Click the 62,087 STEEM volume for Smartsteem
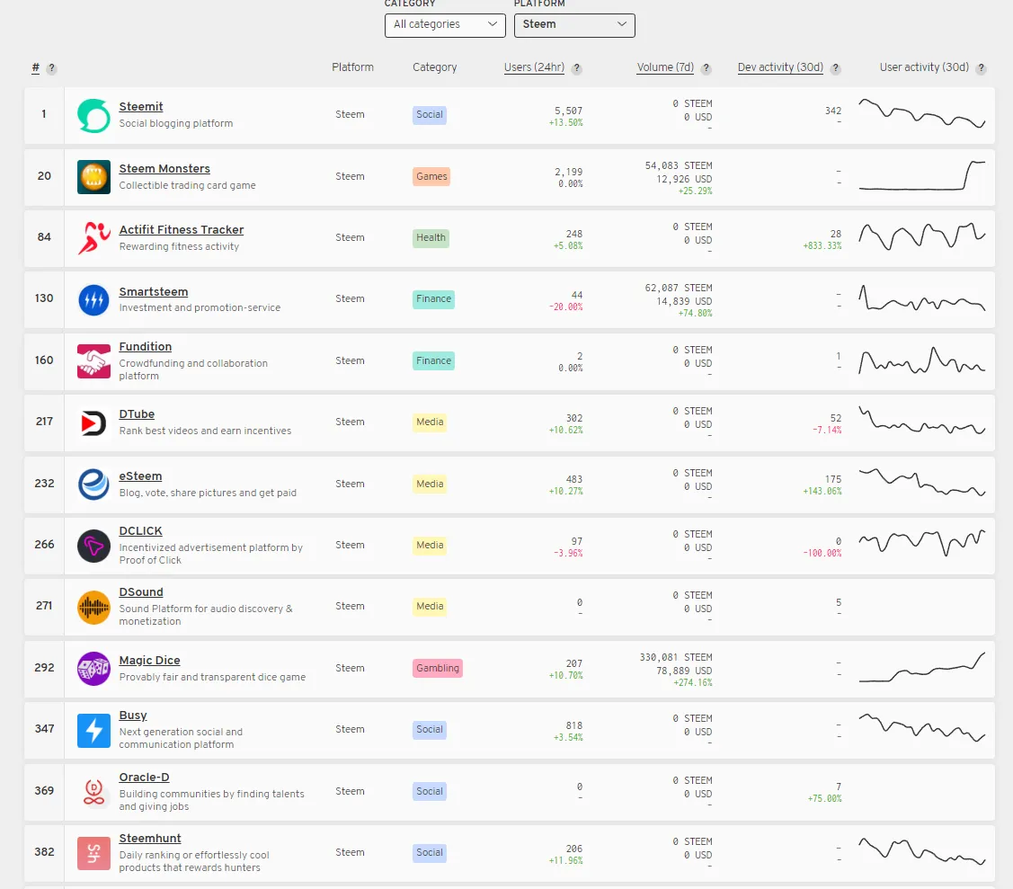The image size is (1013, 889). [679, 289]
